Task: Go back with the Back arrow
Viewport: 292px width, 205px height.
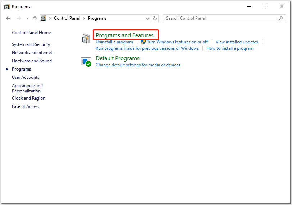Action: click(x=8, y=18)
